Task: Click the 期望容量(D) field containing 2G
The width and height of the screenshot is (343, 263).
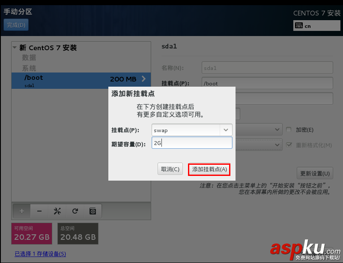Action: [x=192, y=143]
